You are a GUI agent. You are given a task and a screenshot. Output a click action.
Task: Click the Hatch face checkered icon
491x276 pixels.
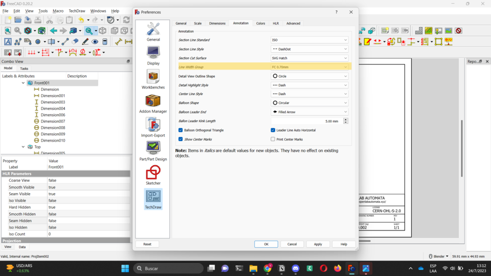419,31
